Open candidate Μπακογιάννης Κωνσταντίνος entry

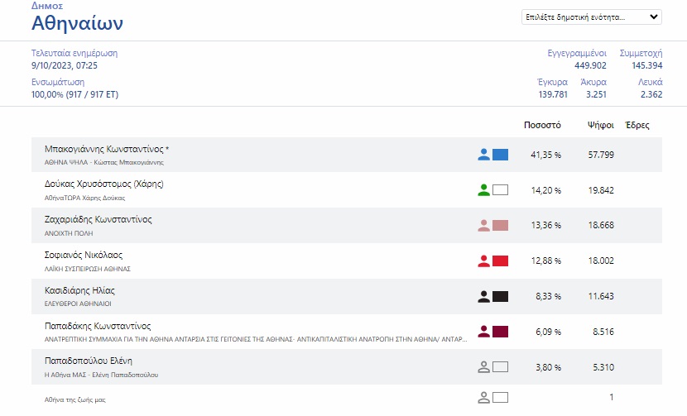(106, 149)
